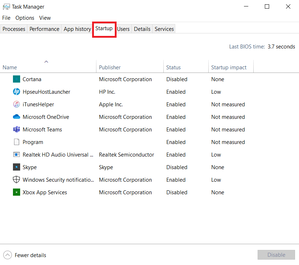Switch to the Services tab
Screen dimensions: 299x265
click(164, 29)
